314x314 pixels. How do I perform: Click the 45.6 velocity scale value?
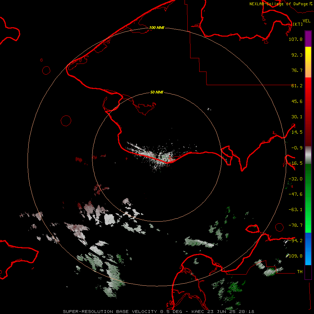point(297,101)
